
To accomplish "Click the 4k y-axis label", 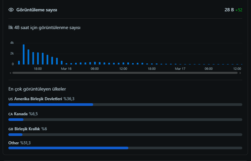I will [12, 43].
